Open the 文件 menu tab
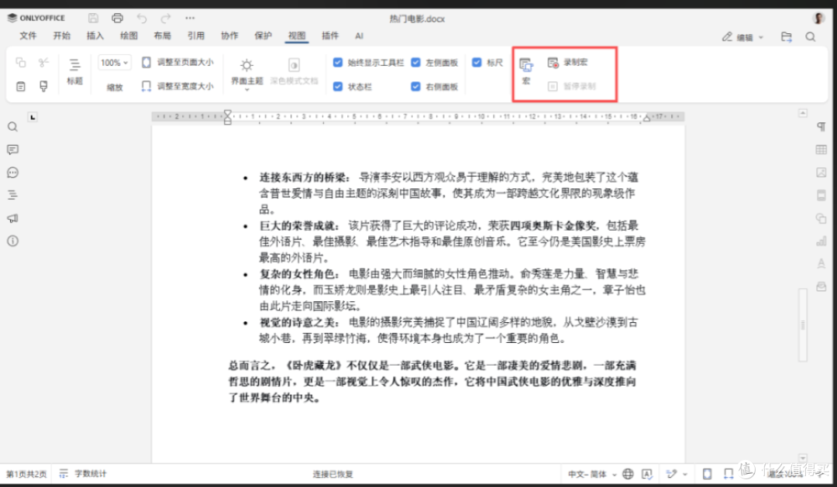Viewport: 837px width, 487px height. coord(29,36)
